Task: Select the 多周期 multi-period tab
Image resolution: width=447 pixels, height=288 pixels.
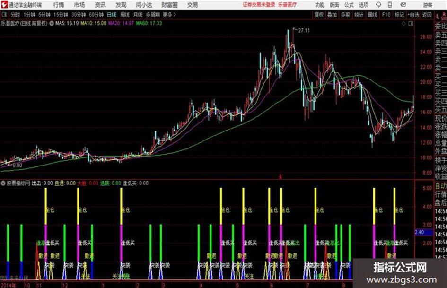Action: point(153,15)
